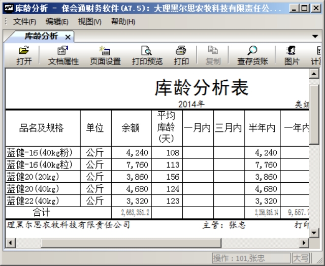Click the 三月内 column header
This screenshot has height=266, width=325.
[229, 128]
